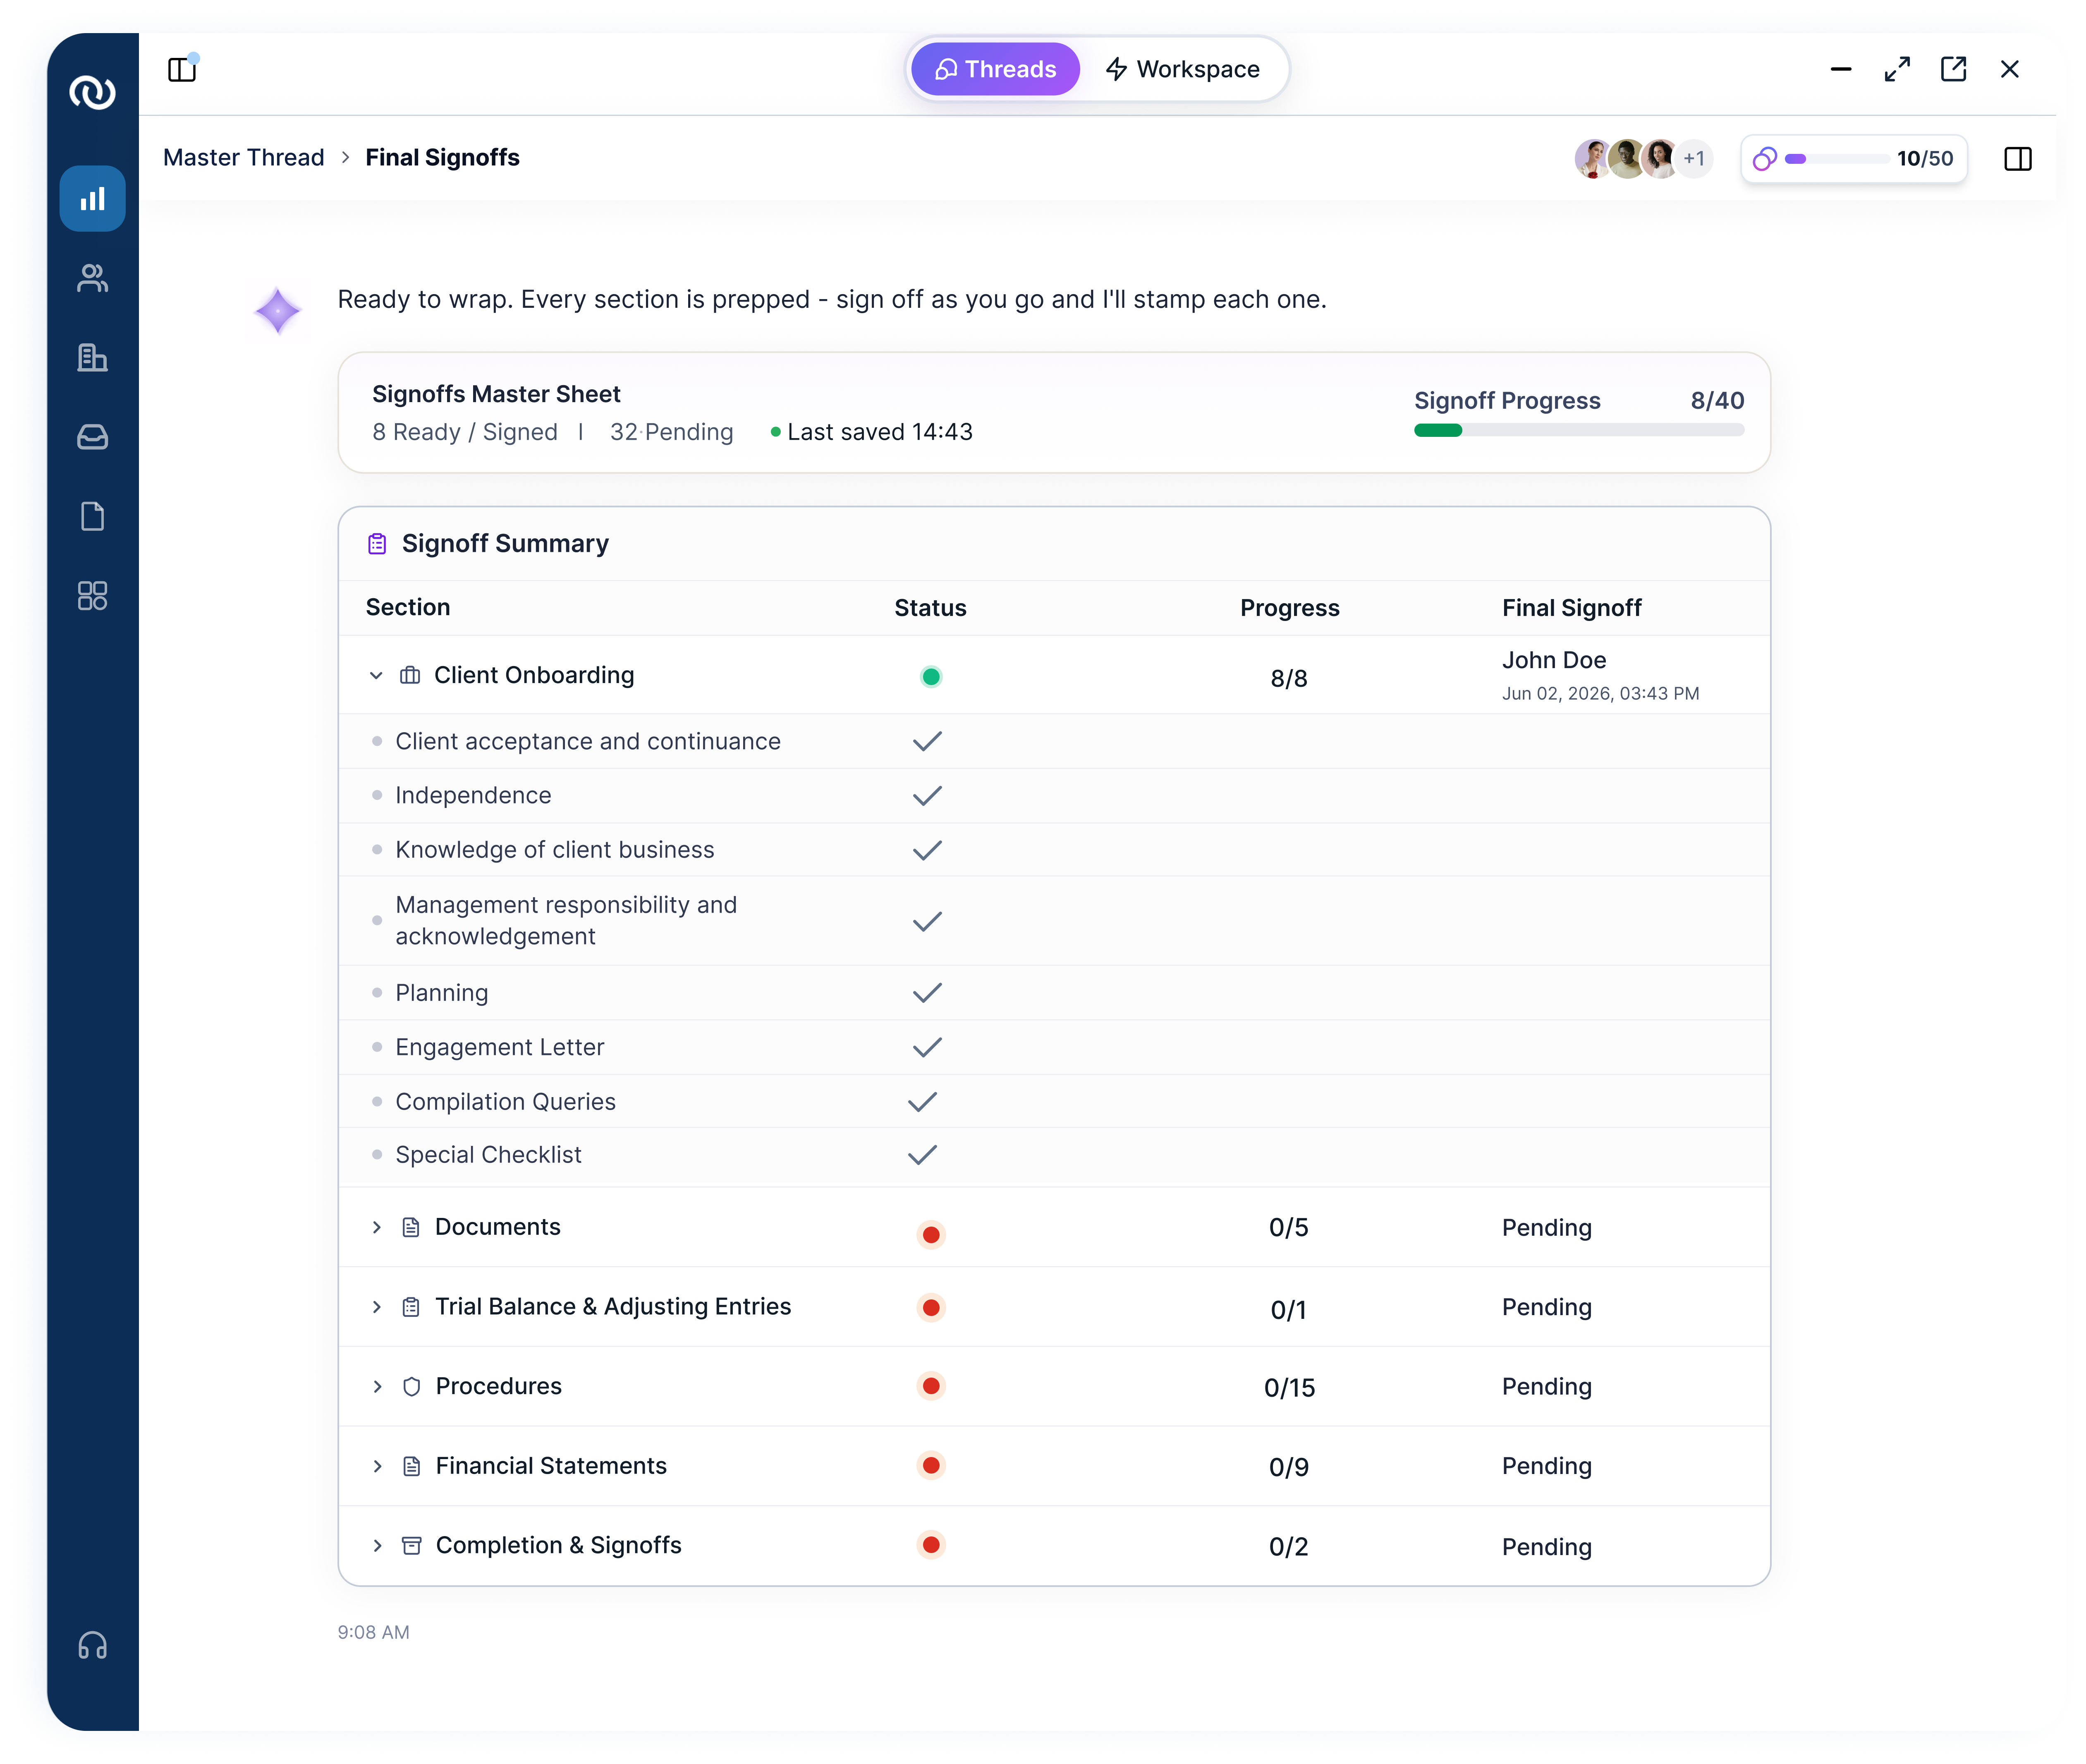Click the third participant avatar

pyautogui.click(x=1660, y=158)
